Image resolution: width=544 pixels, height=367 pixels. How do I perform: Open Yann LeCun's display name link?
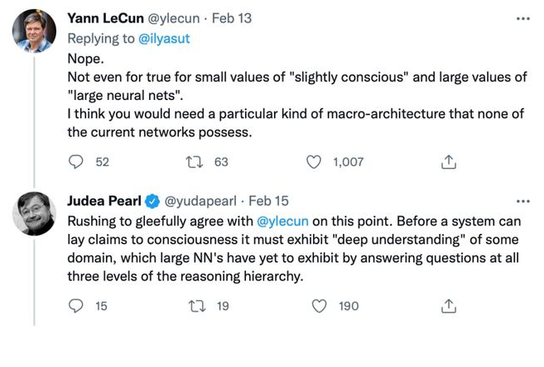tap(105, 19)
